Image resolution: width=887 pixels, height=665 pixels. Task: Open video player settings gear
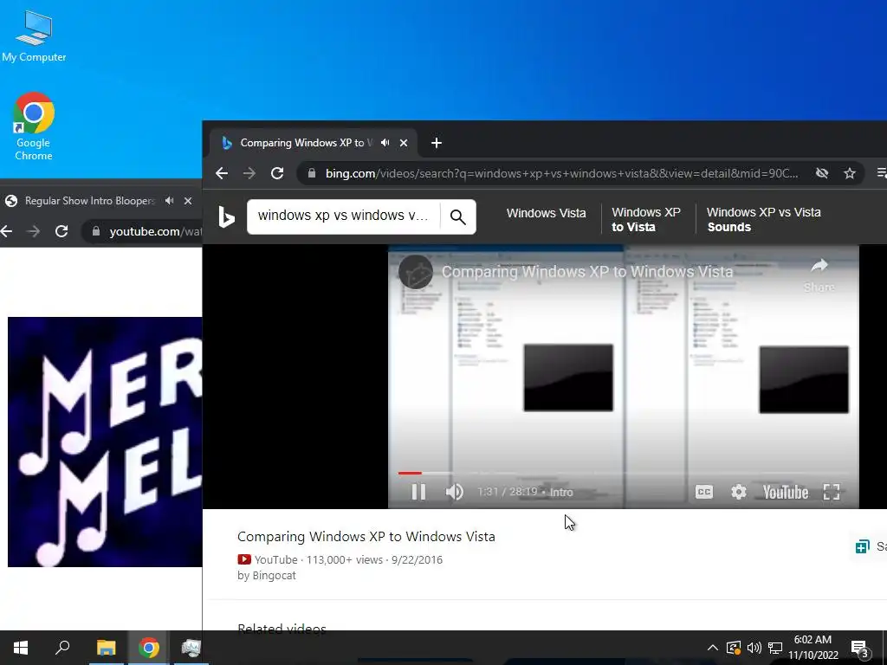[738, 492]
